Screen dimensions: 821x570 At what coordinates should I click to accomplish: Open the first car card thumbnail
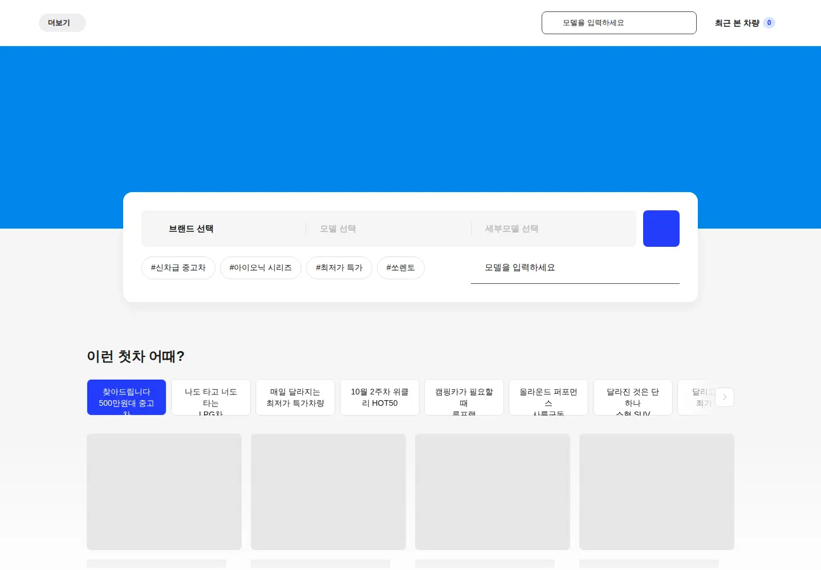[x=164, y=492]
